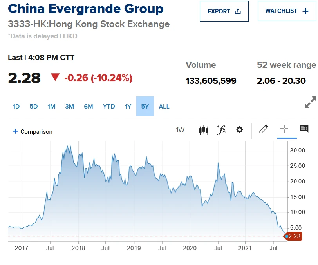
Task: Open the 1W interval dropdown
Action: click(180, 130)
